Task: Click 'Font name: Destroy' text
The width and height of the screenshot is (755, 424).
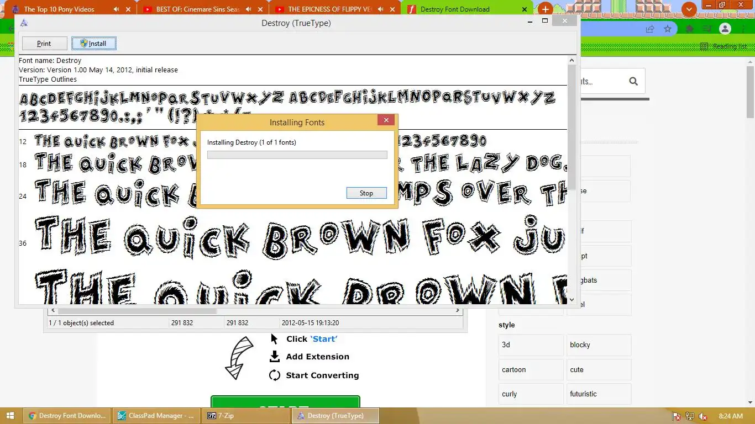Action: pyautogui.click(x=50, y=61)
